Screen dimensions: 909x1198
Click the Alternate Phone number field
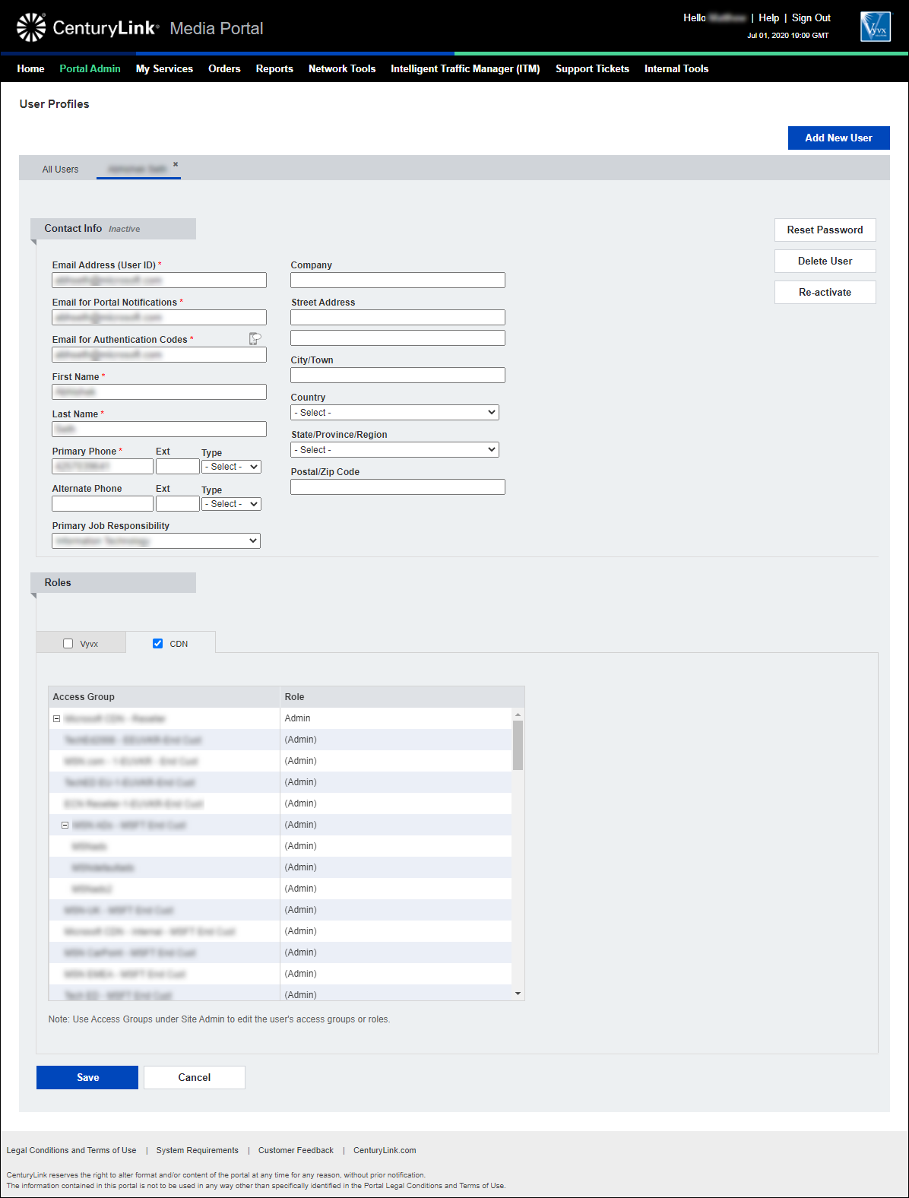click(x=103, y=503)
